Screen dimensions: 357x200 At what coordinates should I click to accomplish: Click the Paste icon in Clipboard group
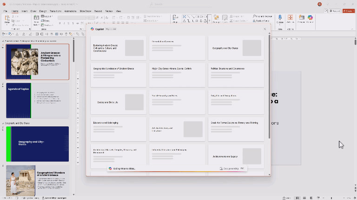(x=7, y=19)
